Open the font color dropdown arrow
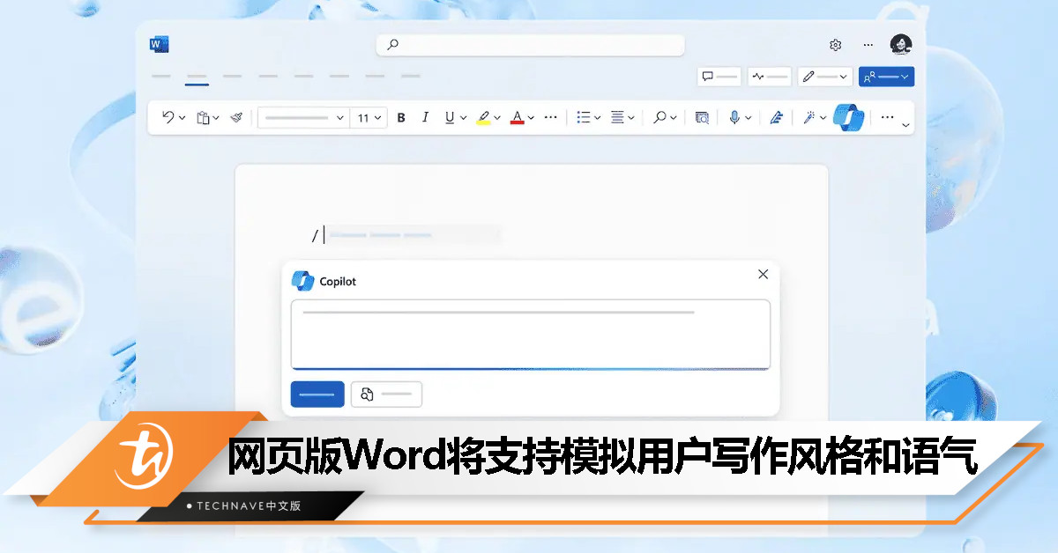The image size is (1058, 553). click(531, 118)
